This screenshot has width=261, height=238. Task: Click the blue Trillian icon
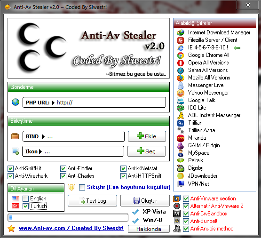point(181,123)
